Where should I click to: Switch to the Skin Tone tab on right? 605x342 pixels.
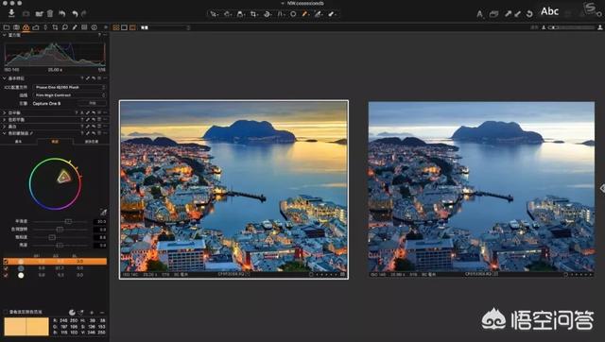[x=91, y=142]
